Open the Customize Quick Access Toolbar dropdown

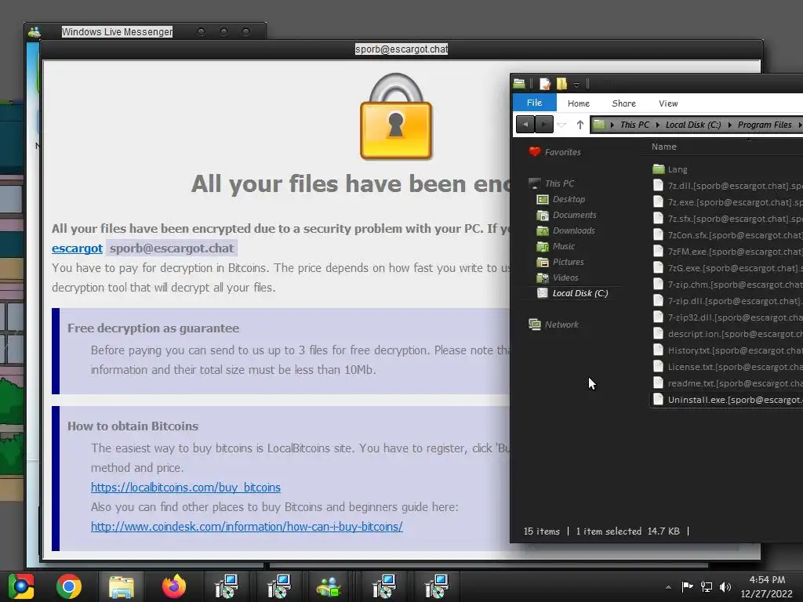pyautogui.click(x=576, y=84)
